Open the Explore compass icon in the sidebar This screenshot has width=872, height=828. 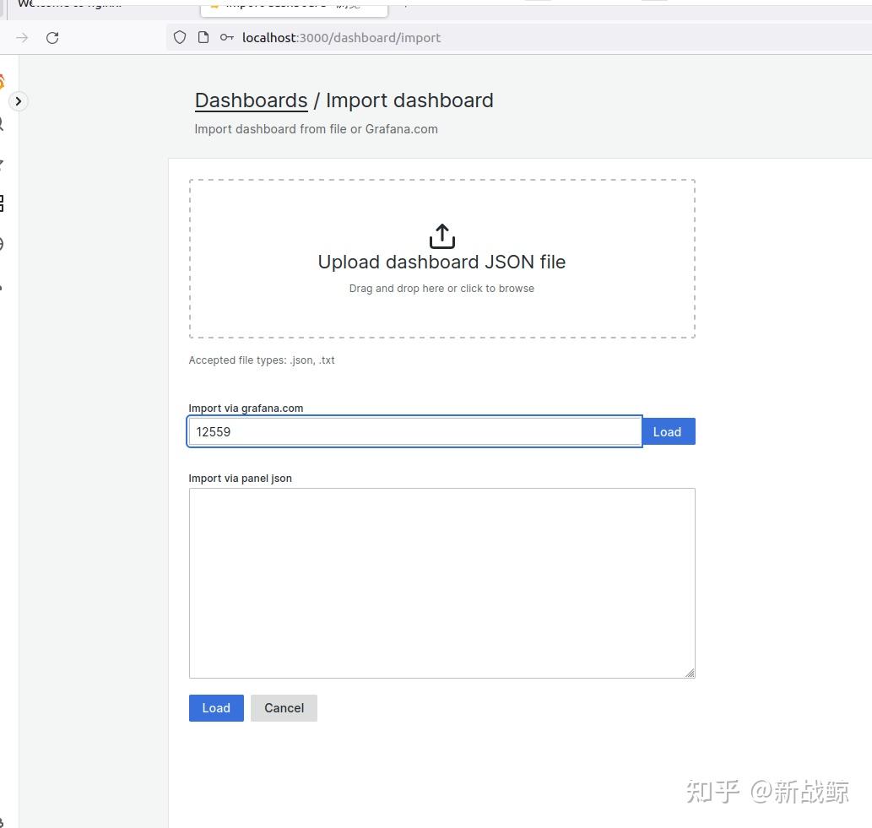click(x=4, y=243)
